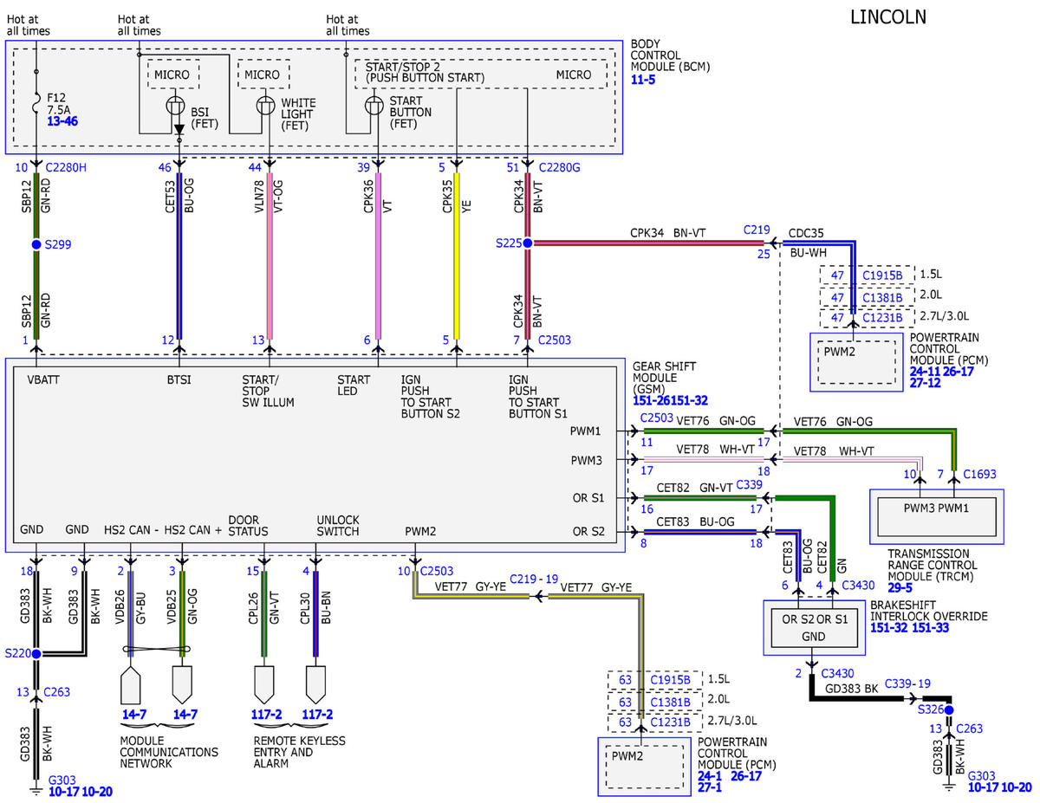
Task: Click the REMOTE KEYLESS ENTRY AND ALARM label
Action: (299, 752)
